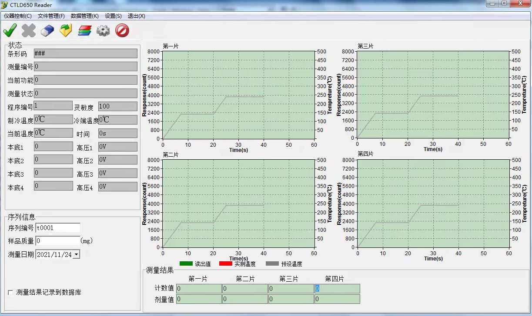Expand the 测量日期 date dropdown arrow

(x=77, y=254)
